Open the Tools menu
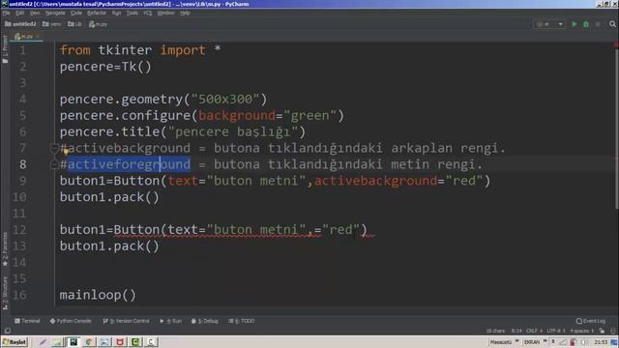The image size is (619, 348). [133, 13]
